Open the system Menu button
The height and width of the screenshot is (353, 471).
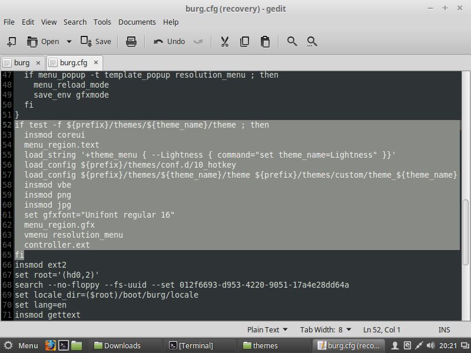pyautogui.click(x=21, y=345)
